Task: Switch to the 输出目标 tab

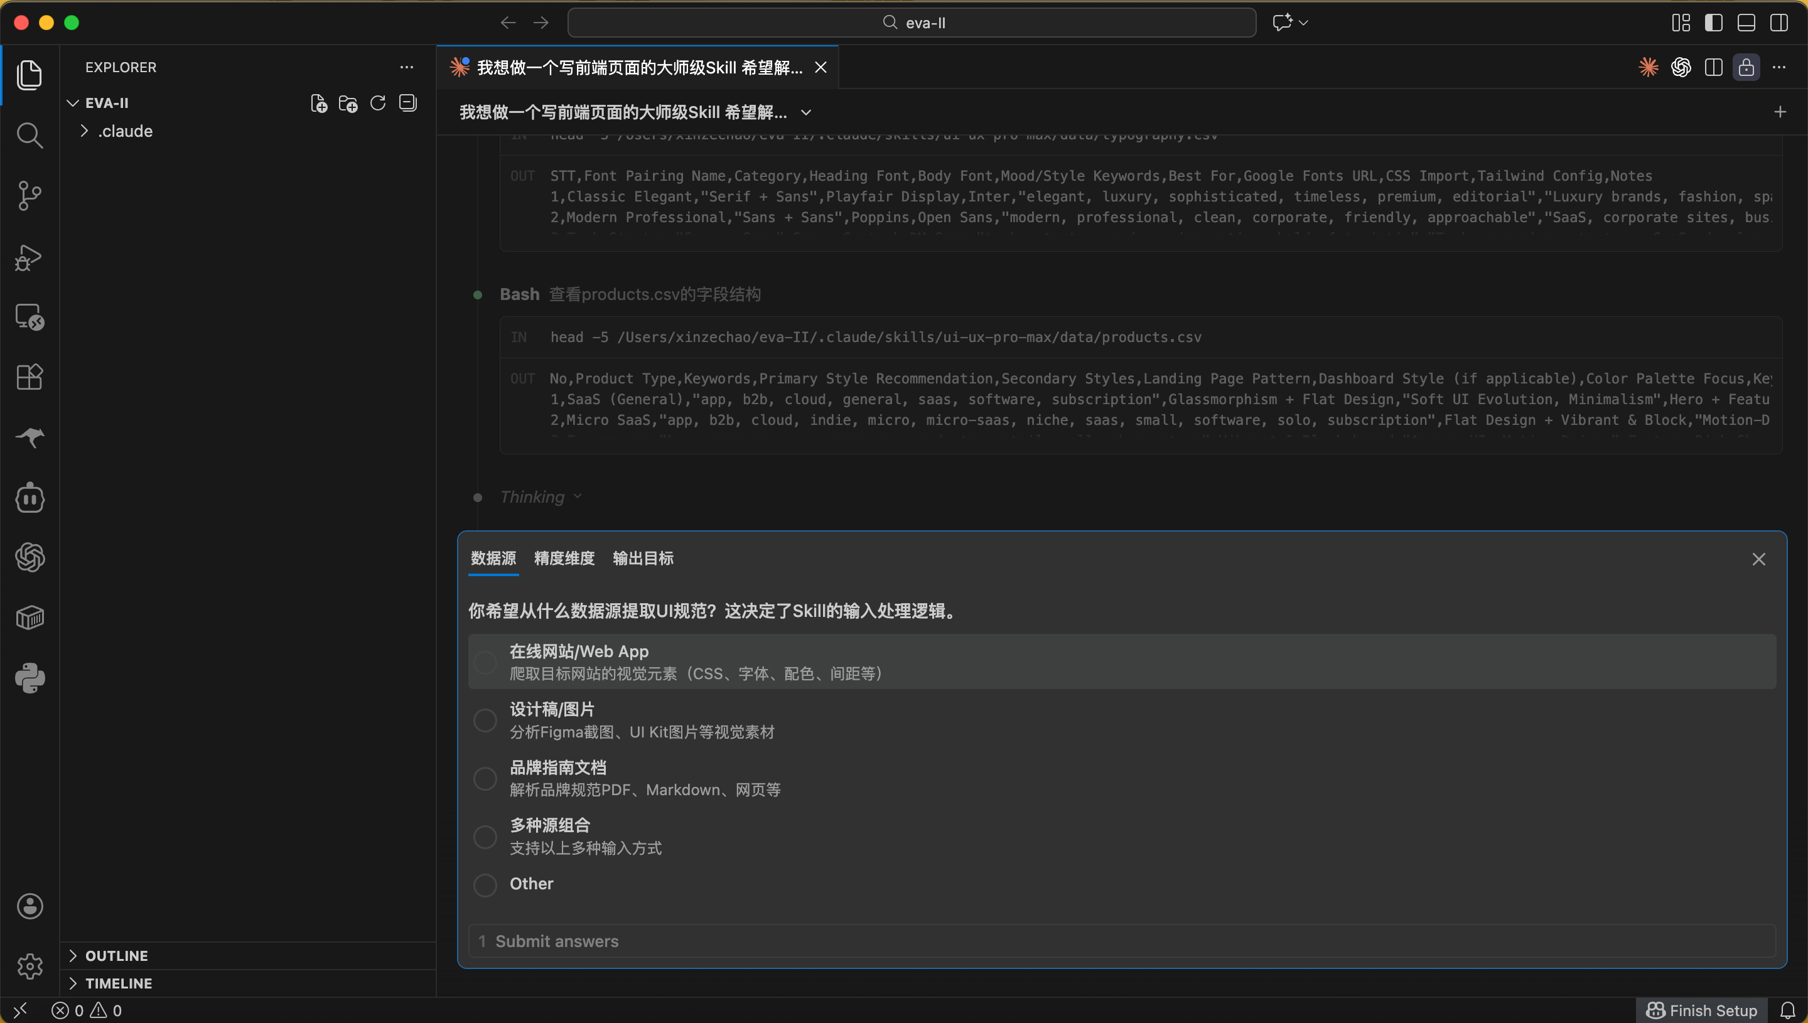Action: point(643,559)
